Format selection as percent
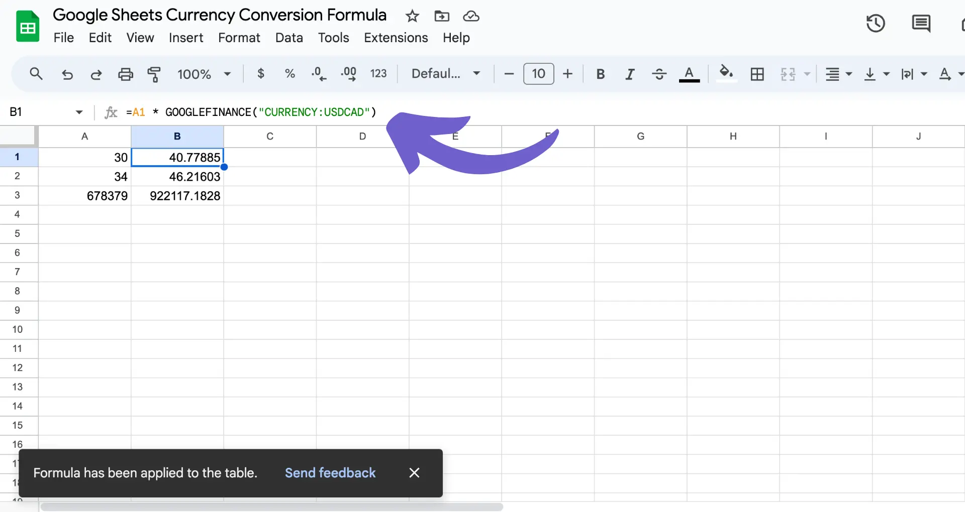 pyautogui.click(x=289, y=74)
